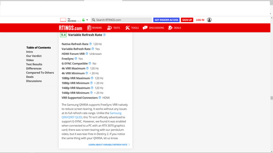The height and width of the screenshot is (153, 273).
Task: Jump to Differences section
Action: pyautogui.click(x=34, y=68)
